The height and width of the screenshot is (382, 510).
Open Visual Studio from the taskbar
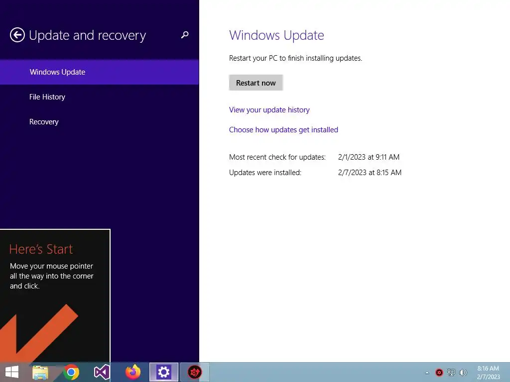tap(102, 372)
